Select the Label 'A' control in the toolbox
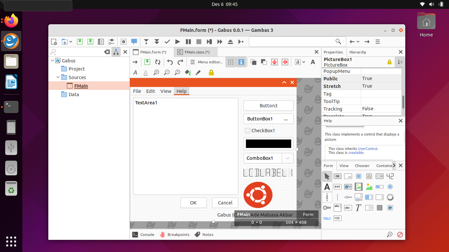Viewport: 449px width, 252px height. click(x=327, y=187)
